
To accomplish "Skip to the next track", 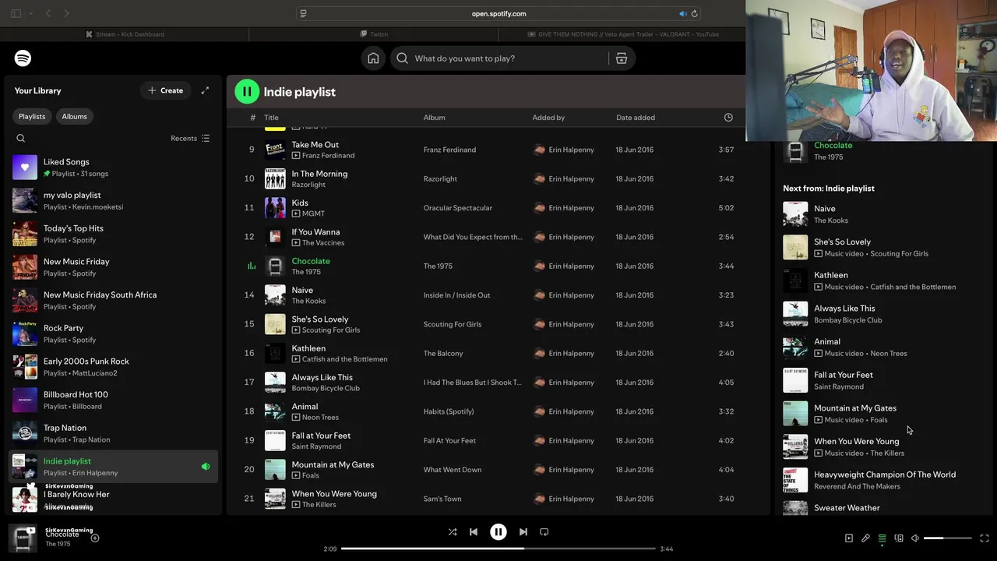I will coord(523,532).
